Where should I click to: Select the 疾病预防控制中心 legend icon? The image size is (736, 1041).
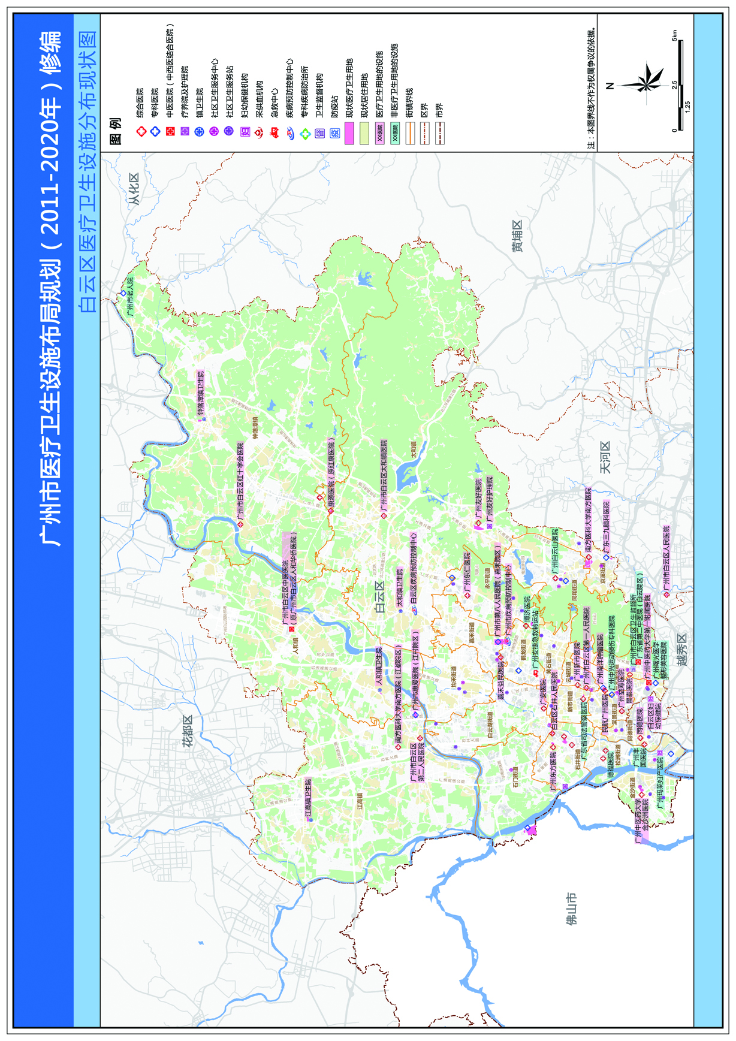(x=290, y=133)
